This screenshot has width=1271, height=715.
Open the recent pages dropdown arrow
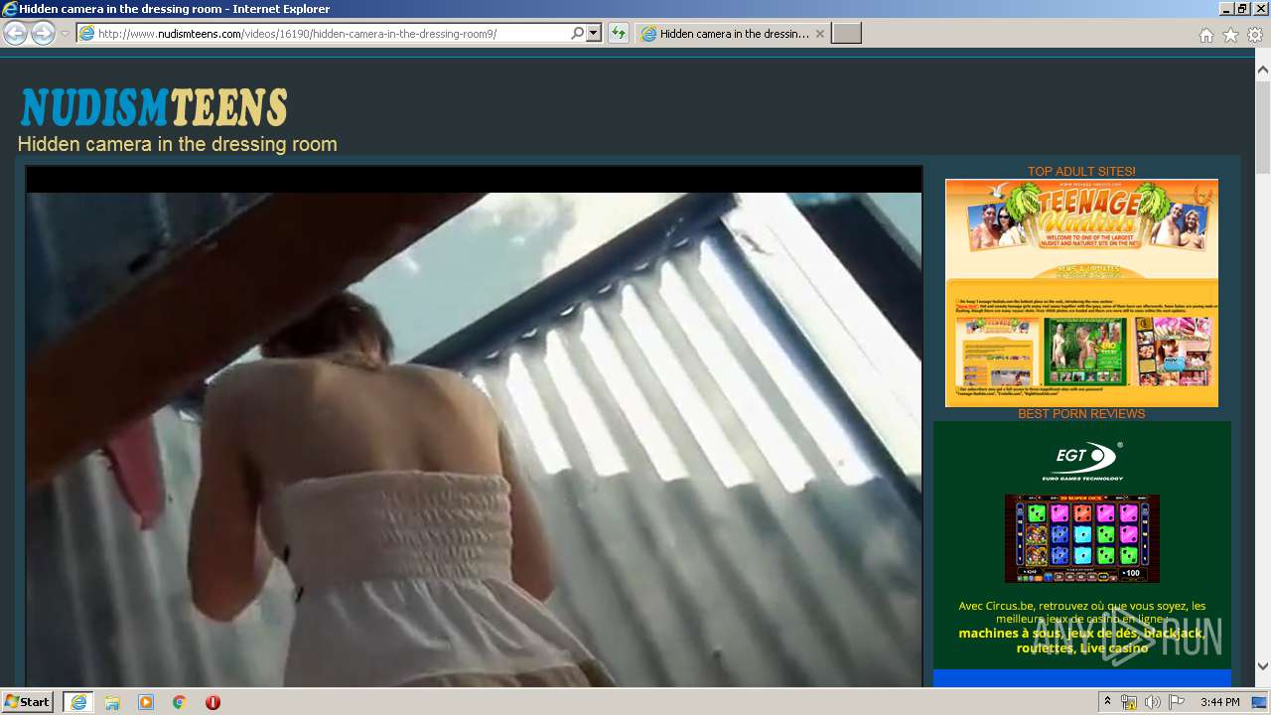(x=65, y=34)
